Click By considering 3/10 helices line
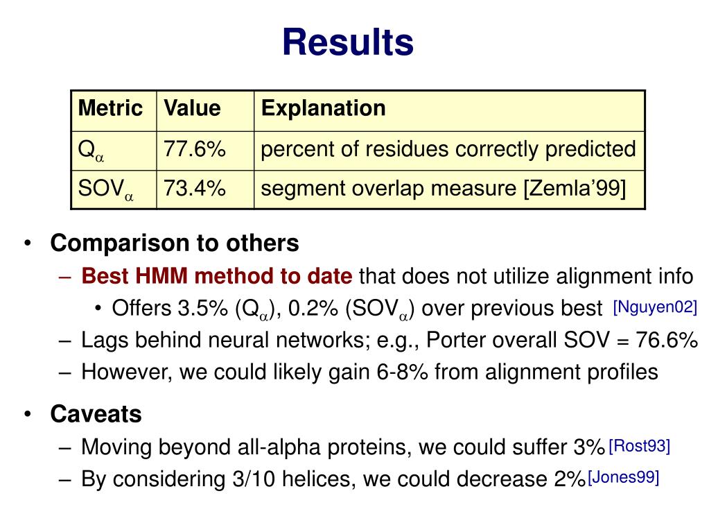This screenshot has height=532, width=709. pyautogui.click(x=333, y=479)
